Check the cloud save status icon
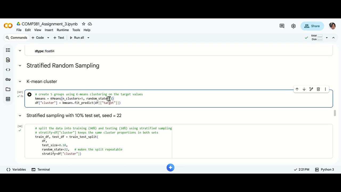Screen dimensions: 341x192 click(90, 24)
